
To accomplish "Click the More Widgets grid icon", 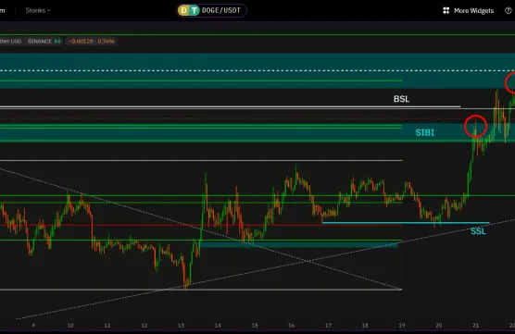I will [x=446, y=11].
